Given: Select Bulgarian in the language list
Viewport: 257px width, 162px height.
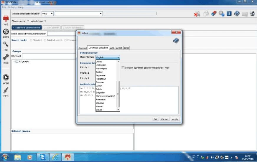Looking at the screenshot, I should point(106,92).
